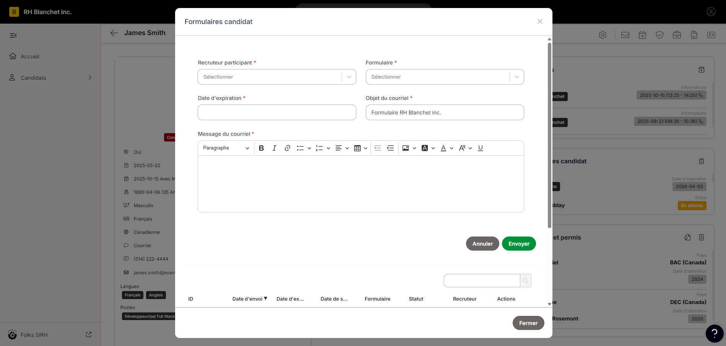This screenshot has height=346, width=726.
Task: Open the add calendar event icon
Action: pos(642,35)
